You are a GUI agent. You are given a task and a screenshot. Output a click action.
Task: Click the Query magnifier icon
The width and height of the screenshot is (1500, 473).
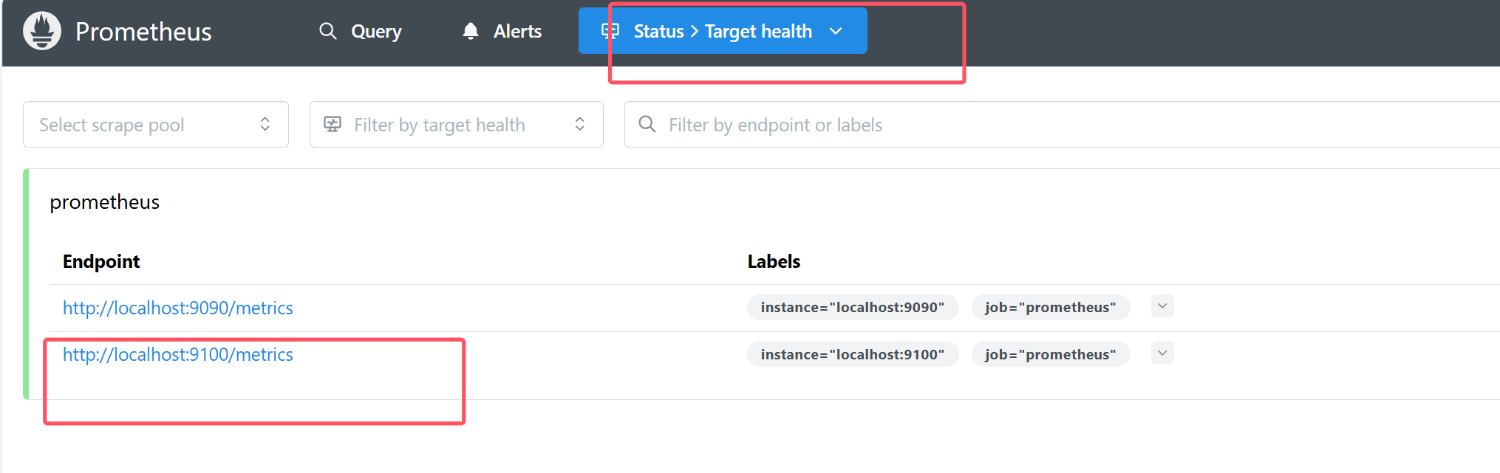click(327, 31)
